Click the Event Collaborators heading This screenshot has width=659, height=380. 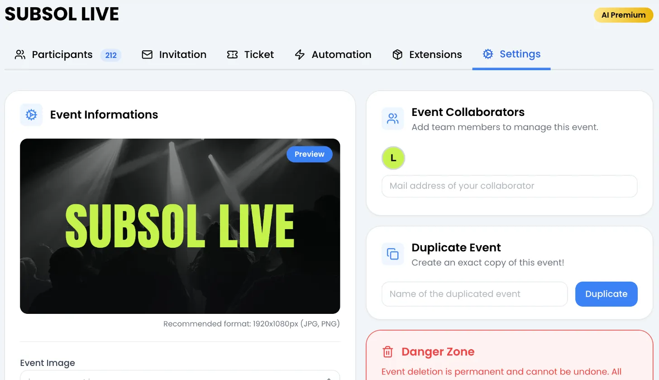pos(468,112)
